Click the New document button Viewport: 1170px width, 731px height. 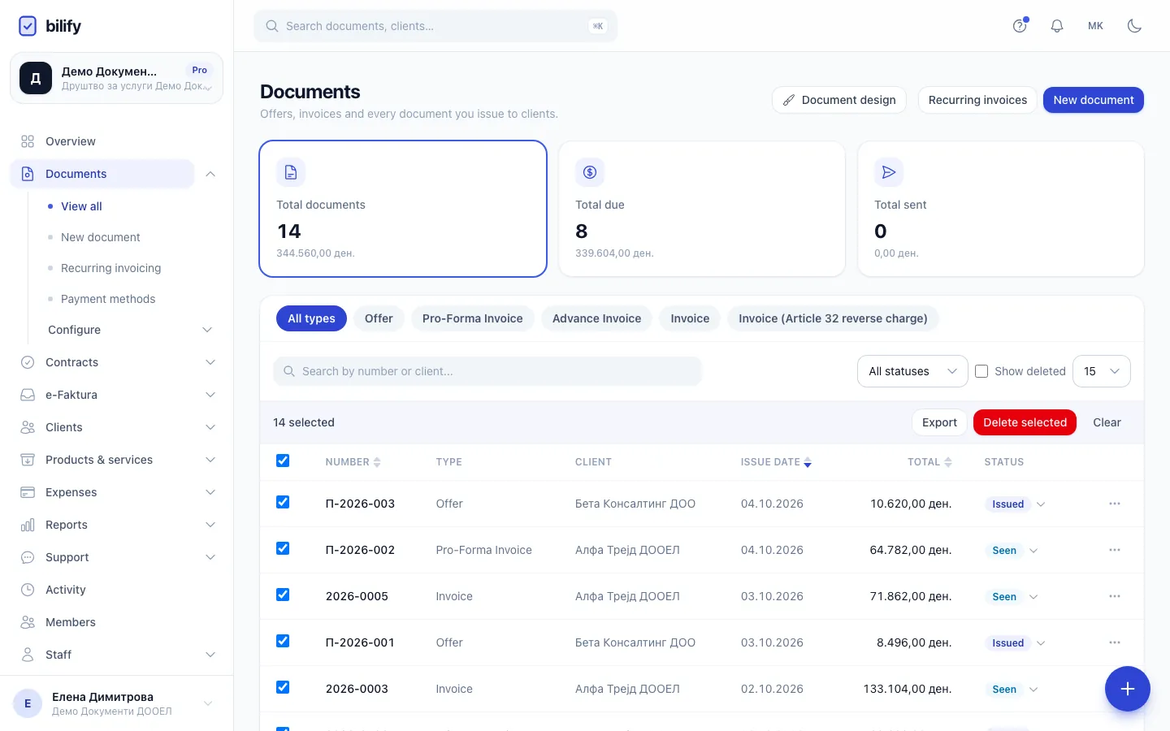coord(1094,100)
